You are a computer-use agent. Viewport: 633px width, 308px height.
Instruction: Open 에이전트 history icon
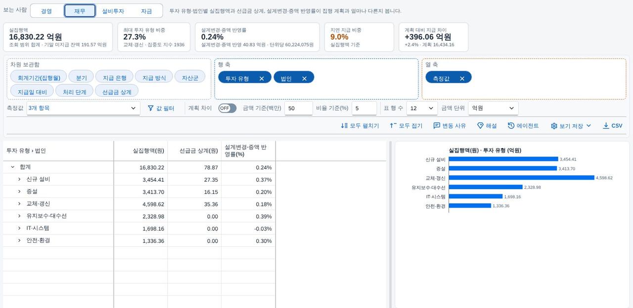[511, 126]
